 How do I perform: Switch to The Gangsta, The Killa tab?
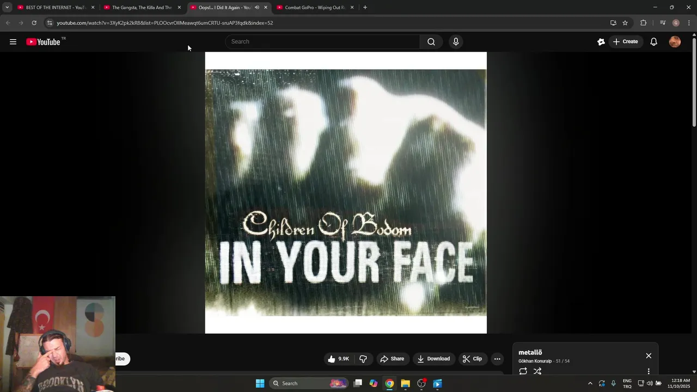142,8
